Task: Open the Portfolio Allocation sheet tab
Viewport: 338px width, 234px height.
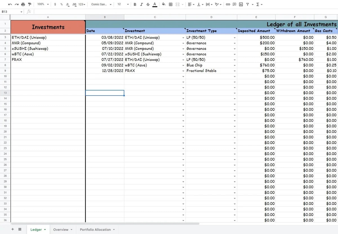Action: (x=97, y=229)
